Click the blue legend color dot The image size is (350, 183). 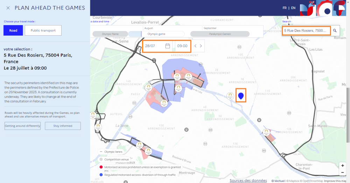pyautogui.click(x=101, y=175)
